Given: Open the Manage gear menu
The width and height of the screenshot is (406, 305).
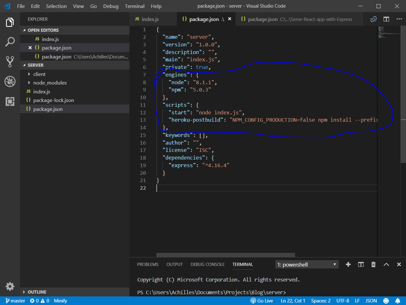Looking at the screenshot, I should click(10, 286).
